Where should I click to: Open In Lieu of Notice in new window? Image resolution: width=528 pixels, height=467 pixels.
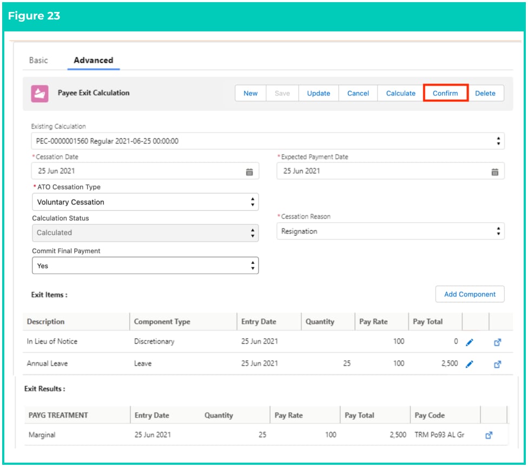tap(497, 342)
